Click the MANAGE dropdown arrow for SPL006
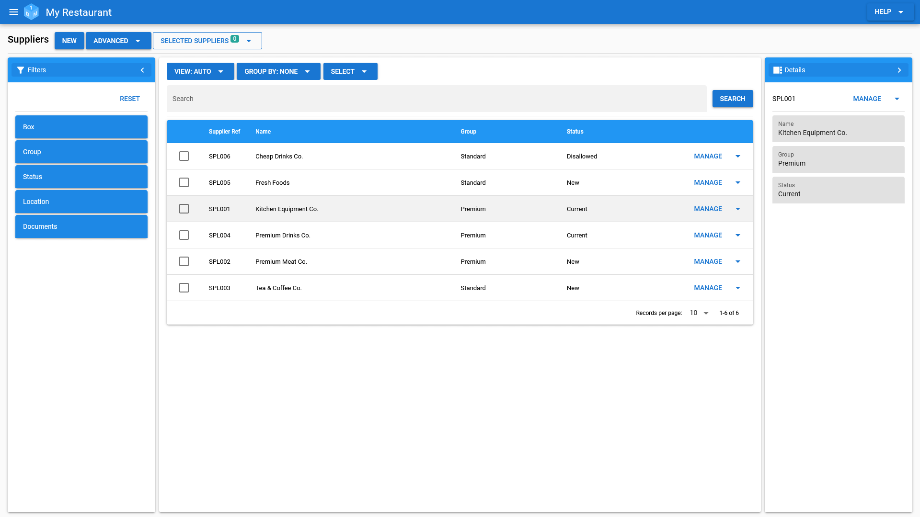 (x=738, y=156)
